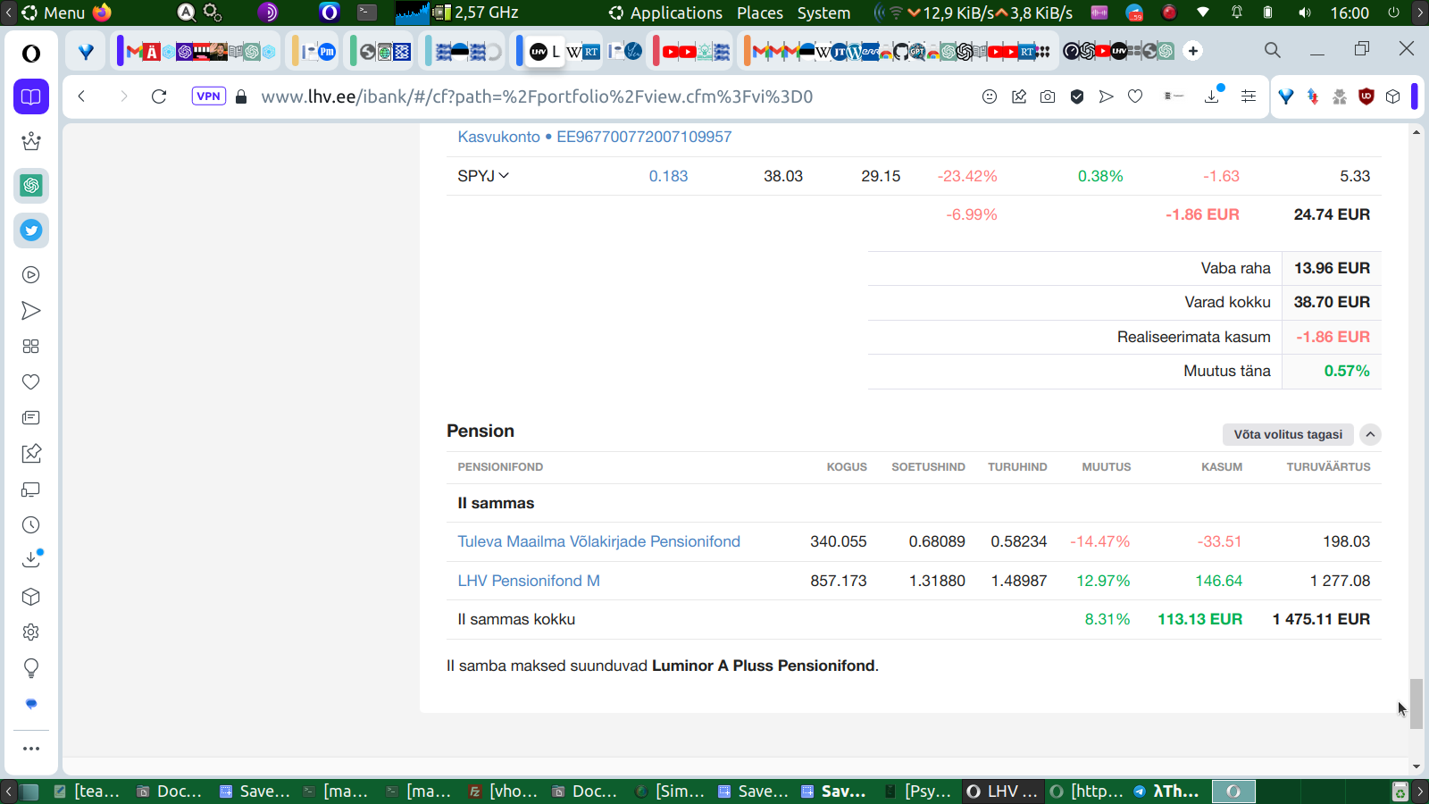Focus the address bar URL field

coord(537,96)
